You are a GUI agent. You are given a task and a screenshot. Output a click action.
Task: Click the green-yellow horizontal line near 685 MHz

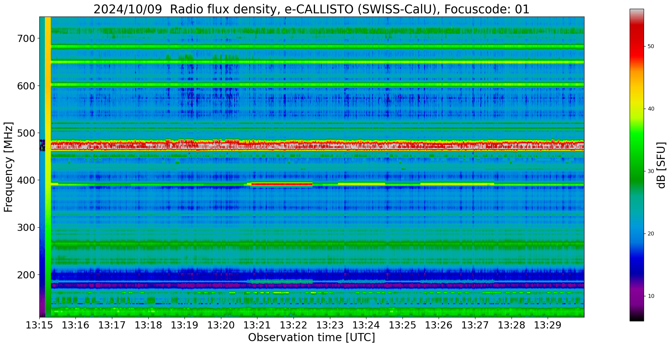point(317,47)
